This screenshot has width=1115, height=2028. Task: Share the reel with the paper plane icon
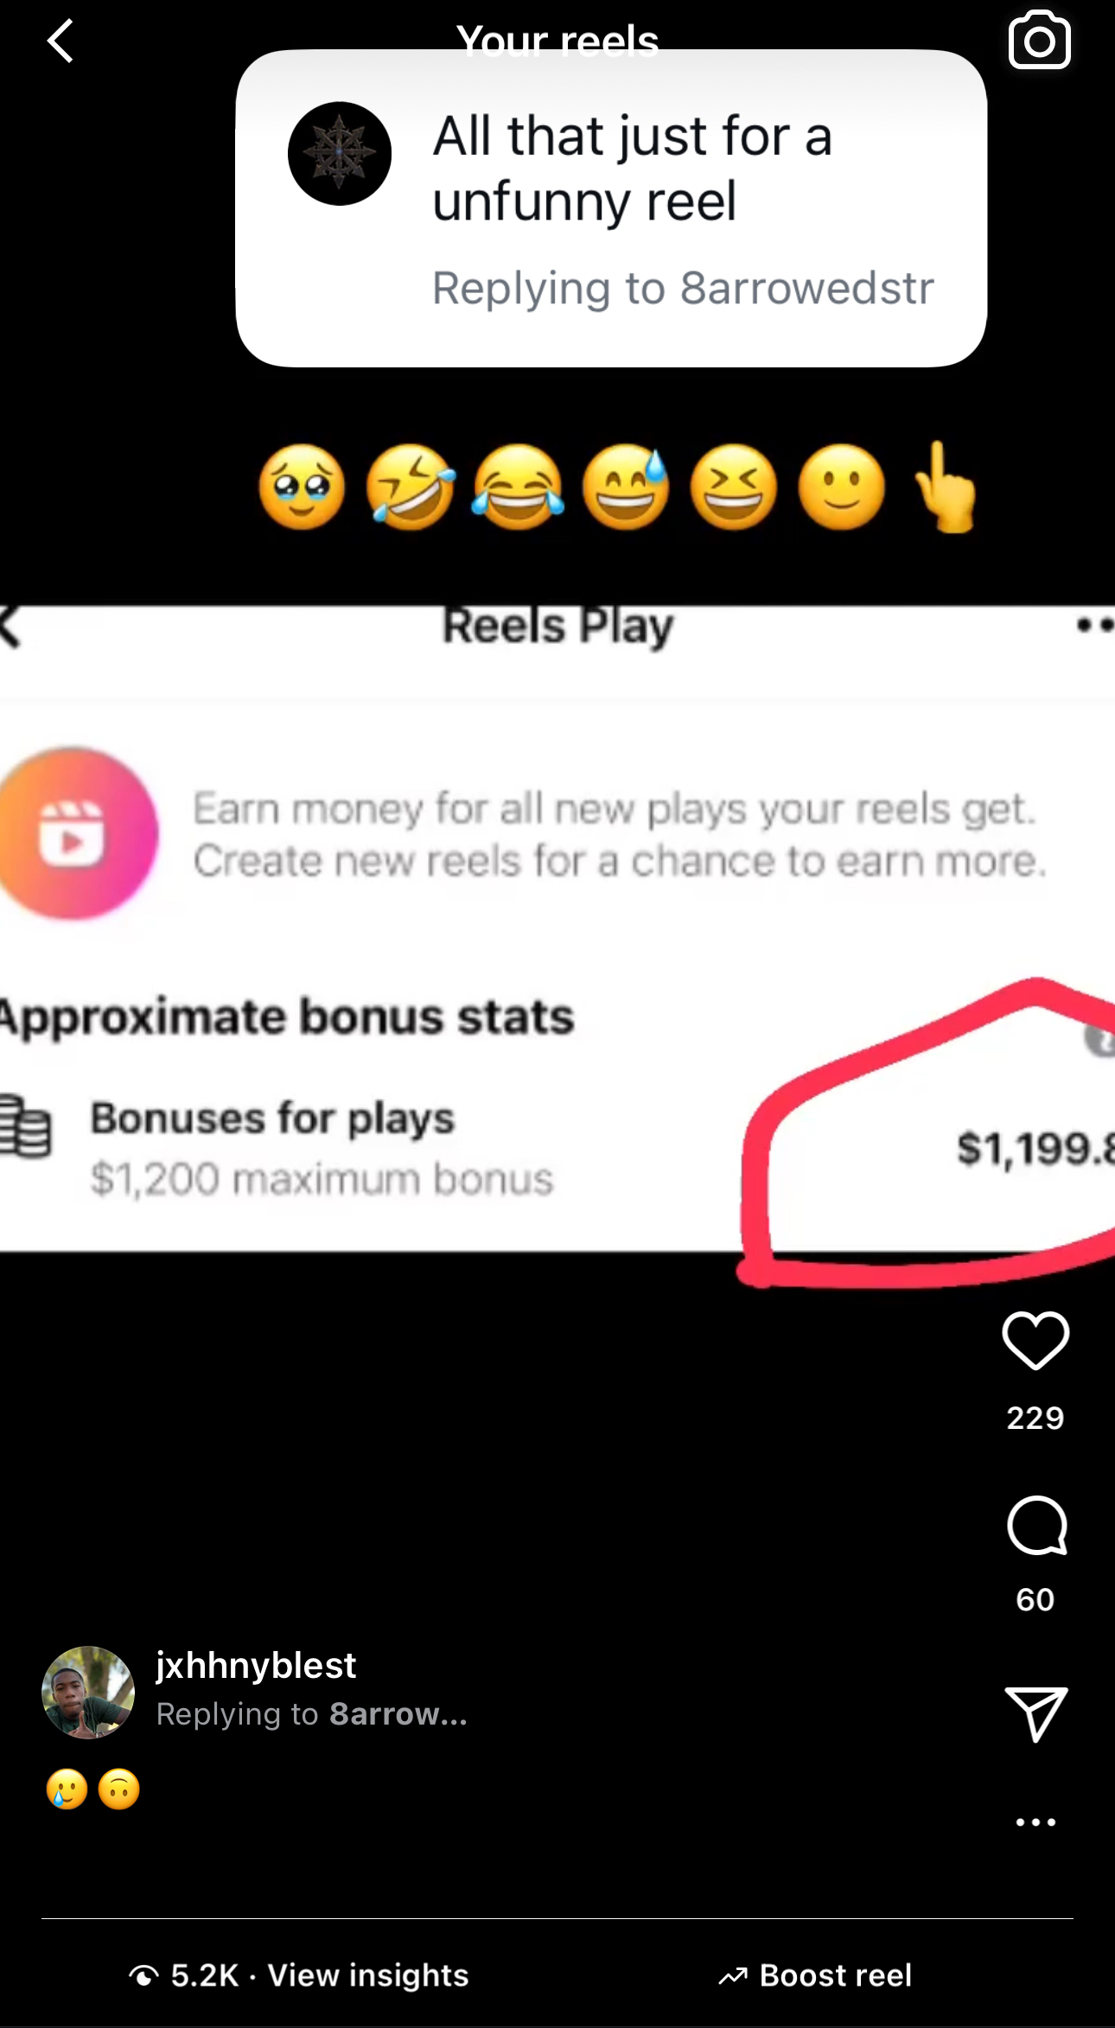(1036, 1713)
